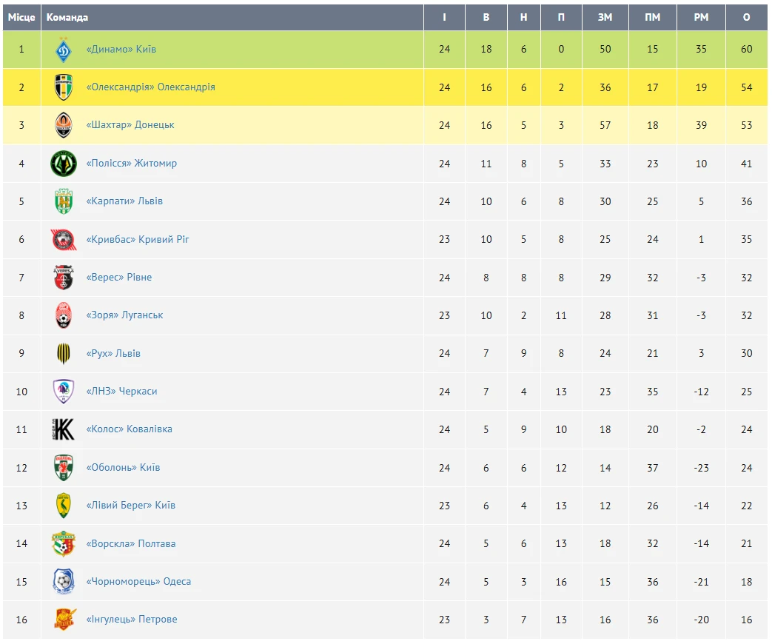Image resolution: width=772 pixels, height=644 pixels.
Task: Open the «Динамо» Київ team link
Action: tap(121, 50)
